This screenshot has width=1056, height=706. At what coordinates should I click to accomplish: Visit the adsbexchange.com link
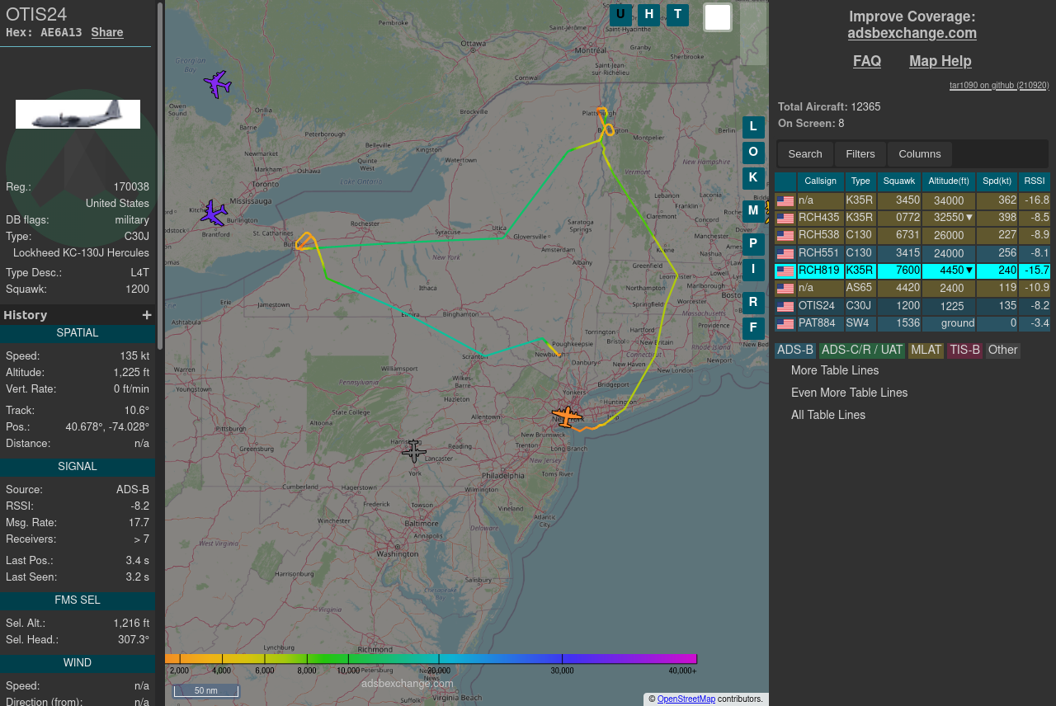click(x=912, y=33)
